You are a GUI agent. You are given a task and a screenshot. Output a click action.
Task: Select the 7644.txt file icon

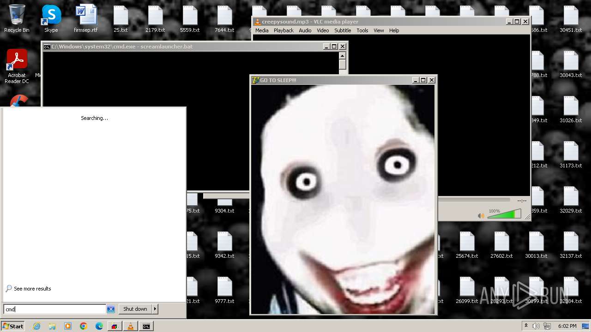point(224,19)
